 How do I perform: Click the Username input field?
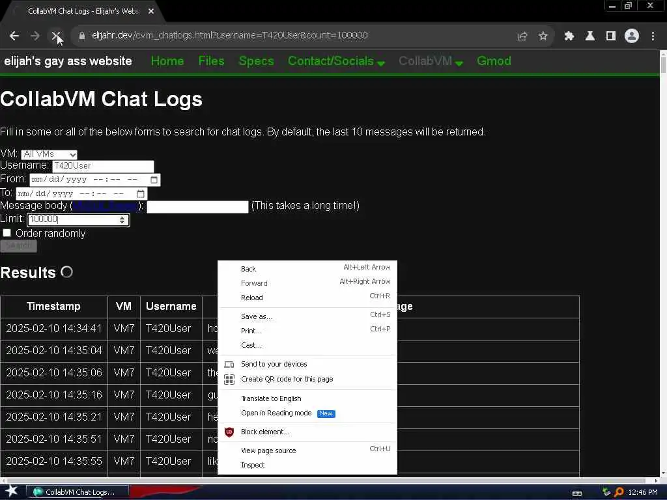point(103,166)
